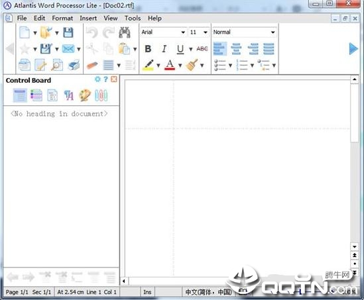The image size is (364, 300).
Task: Open the Help menu
Action: click(154, 18)
